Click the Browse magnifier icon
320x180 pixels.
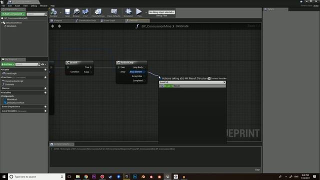point(76,12)
